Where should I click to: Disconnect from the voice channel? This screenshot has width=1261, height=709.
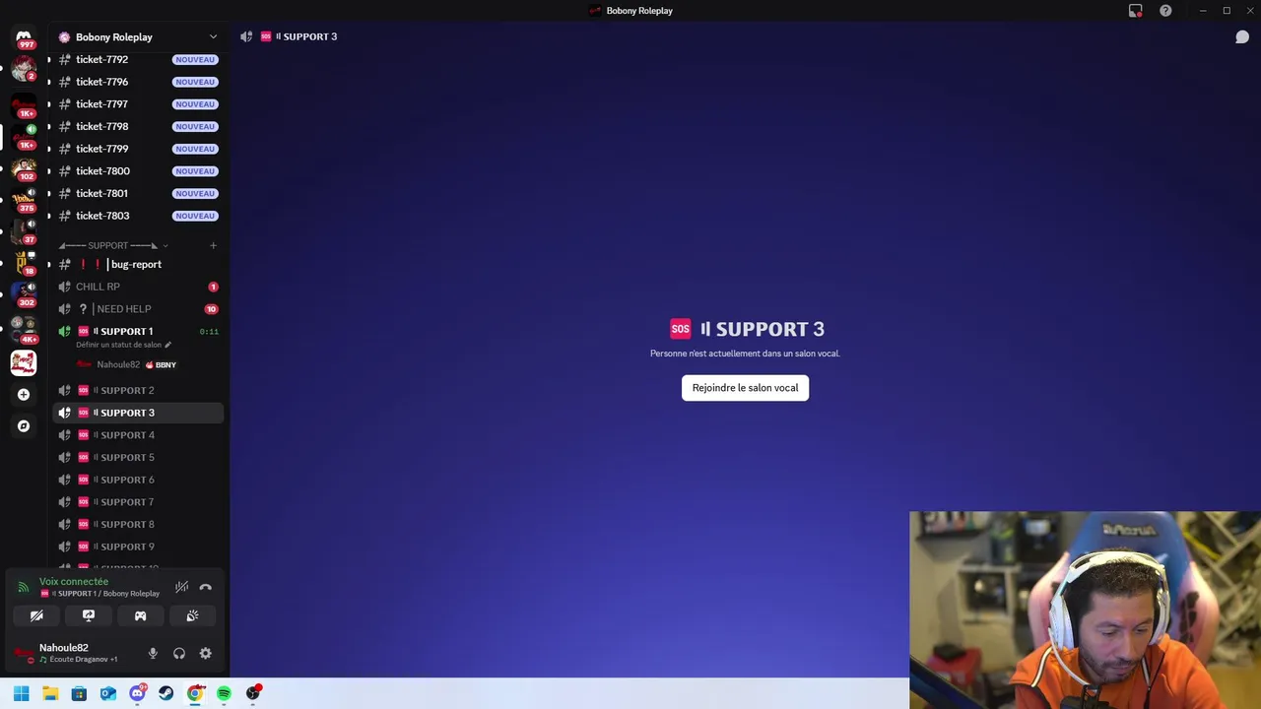point(205,587)
